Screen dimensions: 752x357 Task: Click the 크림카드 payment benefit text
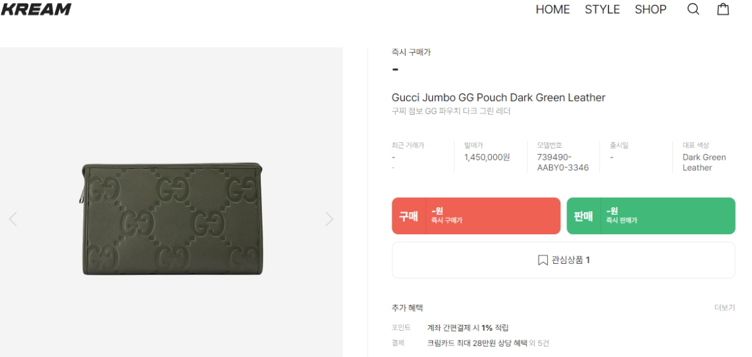(x=477, y=343)
